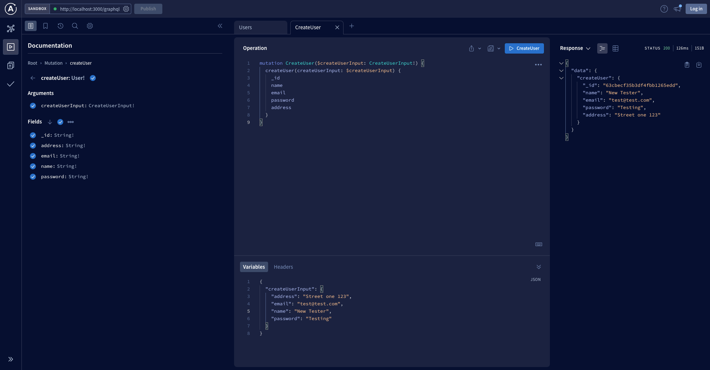Open the bookmarks panel icon
The height and width of the screenshot is (370, 710).
point(45,26)
